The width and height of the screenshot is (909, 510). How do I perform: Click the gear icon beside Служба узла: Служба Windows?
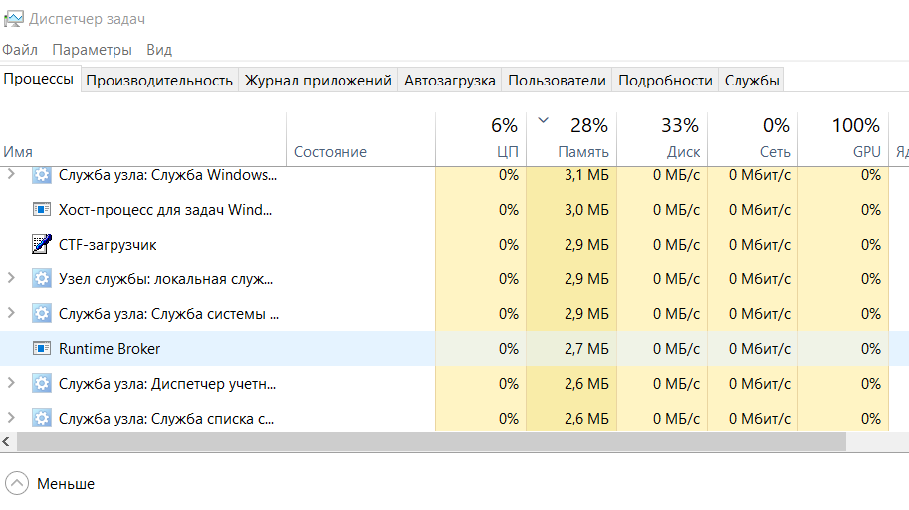pyautogui.click(x=41, y=175)
